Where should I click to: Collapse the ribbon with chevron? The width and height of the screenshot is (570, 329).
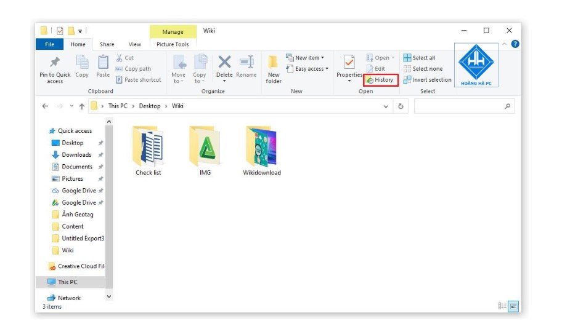click(x=505, y=44)
